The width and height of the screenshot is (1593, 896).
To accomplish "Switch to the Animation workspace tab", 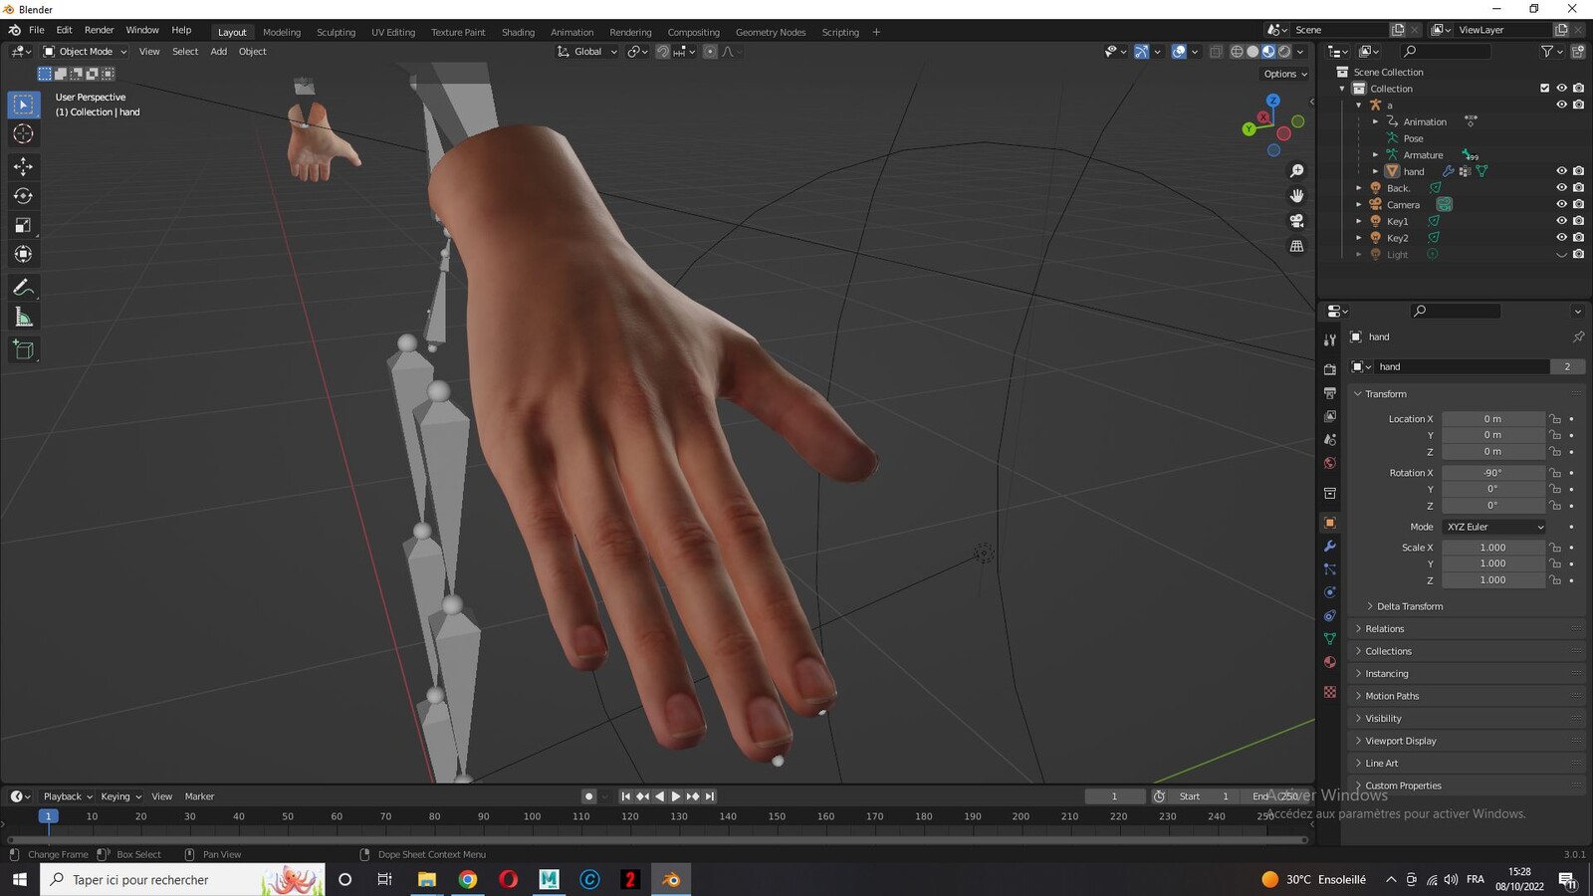I will coord(571,32).
